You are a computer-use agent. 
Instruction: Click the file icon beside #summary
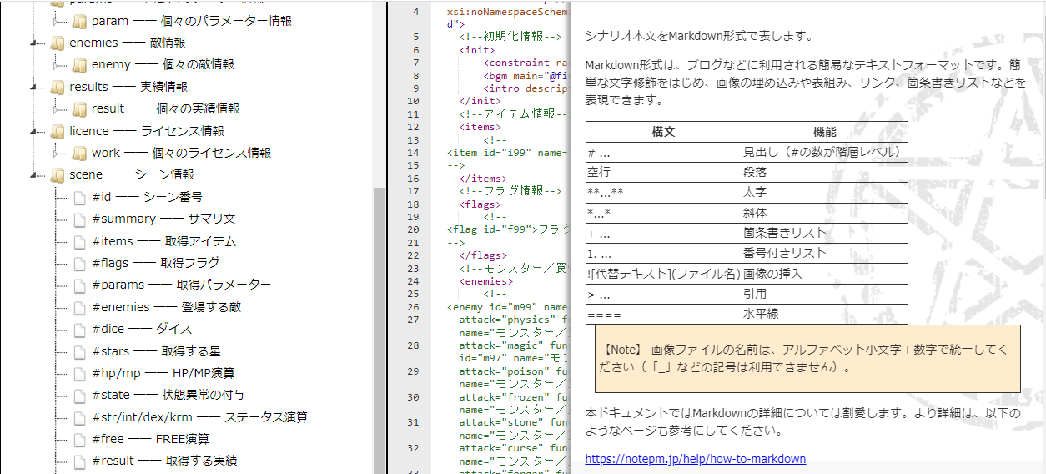[x=80, y=219]
